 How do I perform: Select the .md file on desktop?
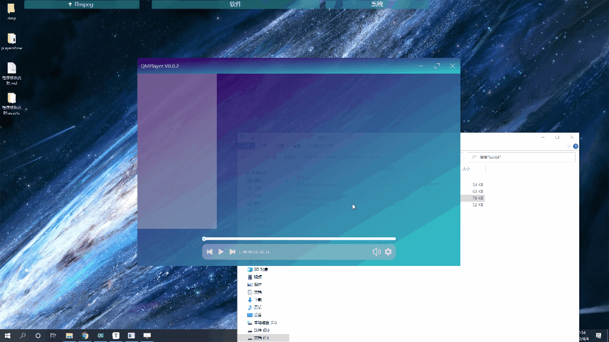click(12, 74)
